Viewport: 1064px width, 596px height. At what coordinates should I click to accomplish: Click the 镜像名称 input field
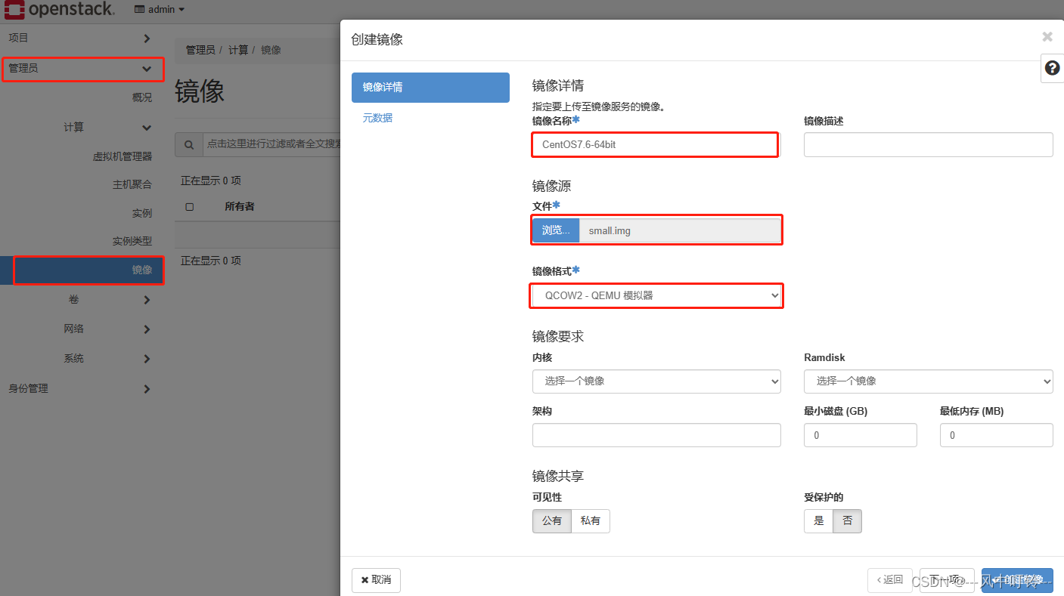tap(655, 144)
